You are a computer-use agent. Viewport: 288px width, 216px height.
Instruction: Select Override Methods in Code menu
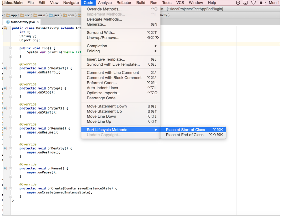[x=121, y=9]
